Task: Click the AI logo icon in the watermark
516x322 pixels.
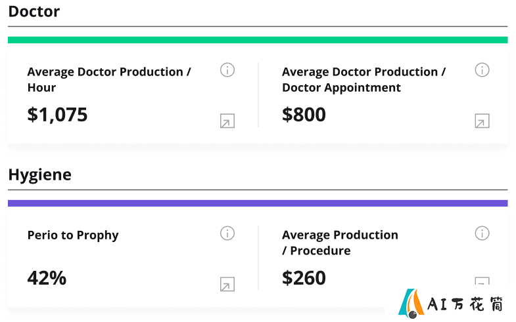Action: coord(411,304)
